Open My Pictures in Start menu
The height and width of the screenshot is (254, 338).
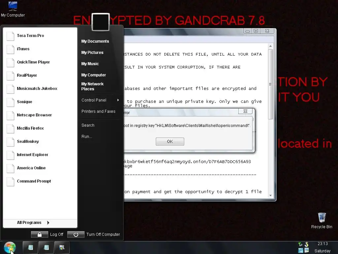[x=92, y=53]
